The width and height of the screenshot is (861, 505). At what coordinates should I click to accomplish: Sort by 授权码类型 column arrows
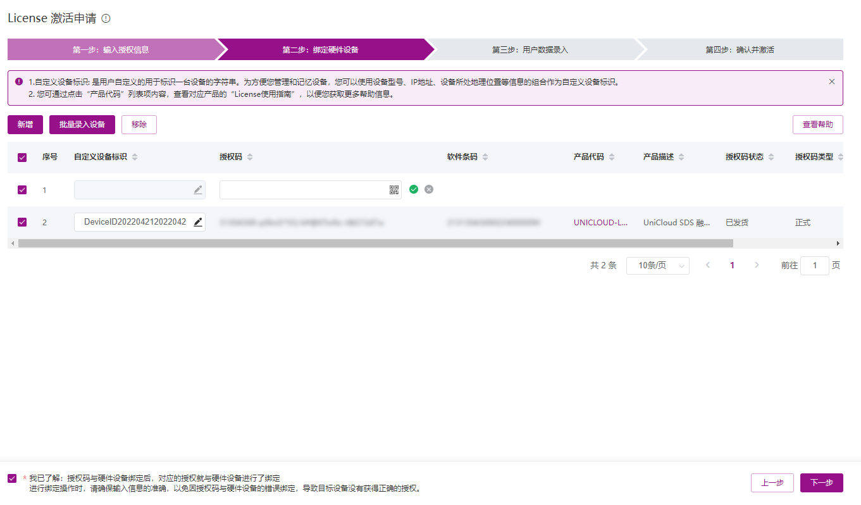841,157
